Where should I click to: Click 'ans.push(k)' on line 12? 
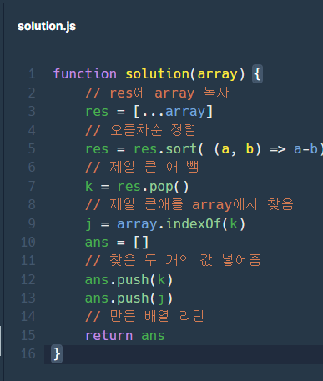tap(129, 280)
